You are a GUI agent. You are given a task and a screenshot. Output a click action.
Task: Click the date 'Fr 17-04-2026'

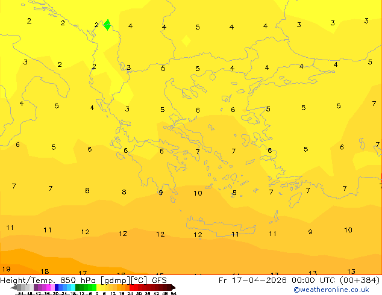(252, 281)
